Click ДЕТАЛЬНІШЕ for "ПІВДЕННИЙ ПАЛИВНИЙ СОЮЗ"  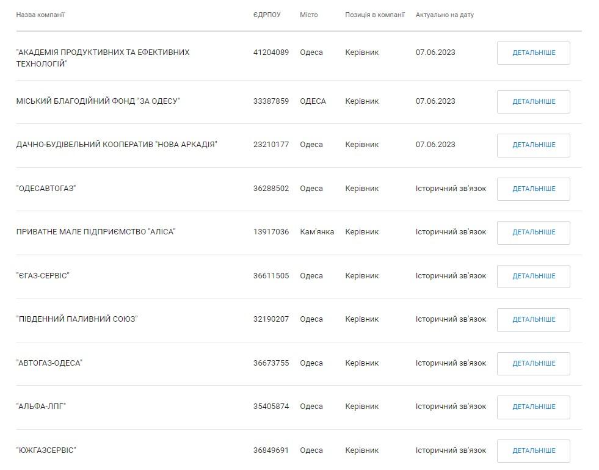(533, 320)
